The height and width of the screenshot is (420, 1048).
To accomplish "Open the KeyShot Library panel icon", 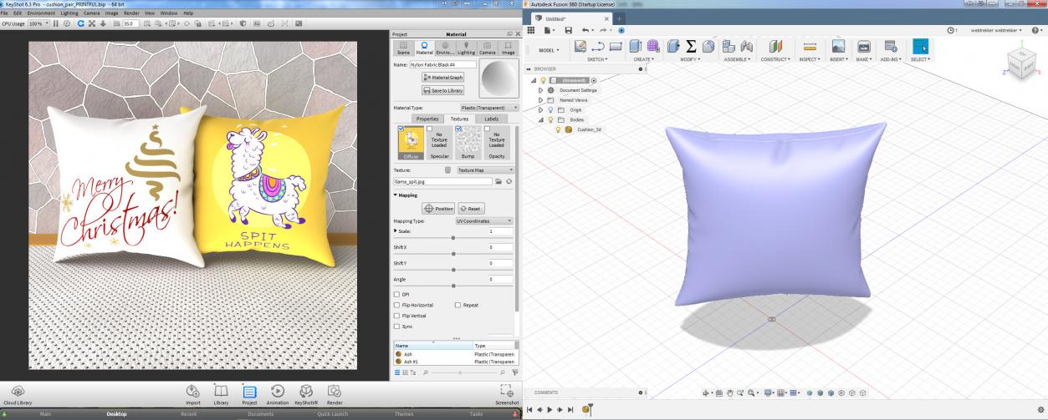I will [221, 391].
